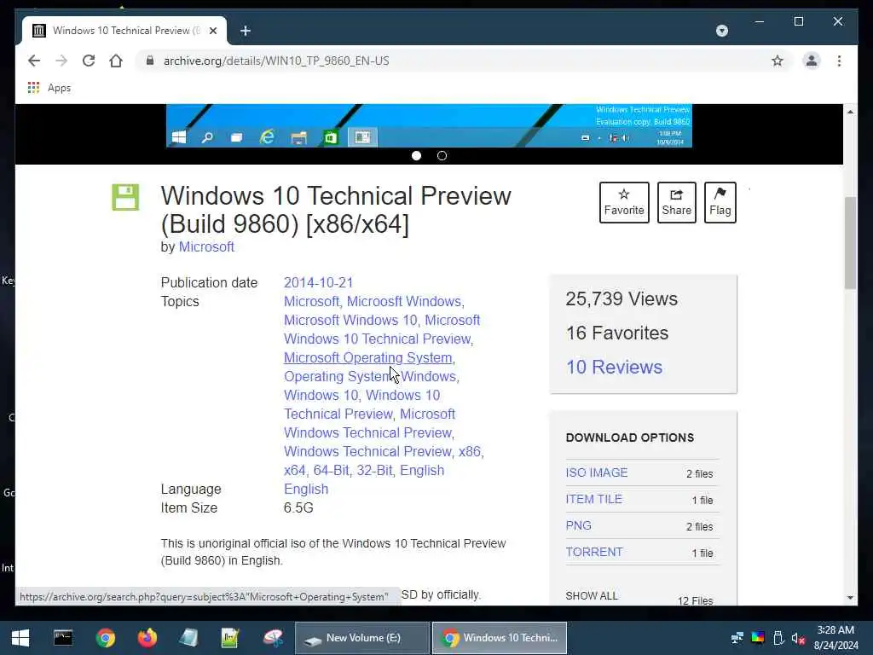Click the 25,739 Views text
The image size is (873, 655).
(622, 299)
